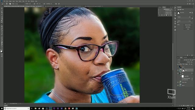Click the Invert mask button
The width and height of the screenshot is (195, 110).
tap(188, 29)
